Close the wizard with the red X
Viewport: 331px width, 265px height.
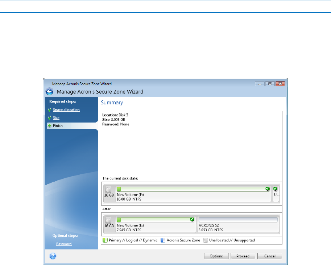280,84
